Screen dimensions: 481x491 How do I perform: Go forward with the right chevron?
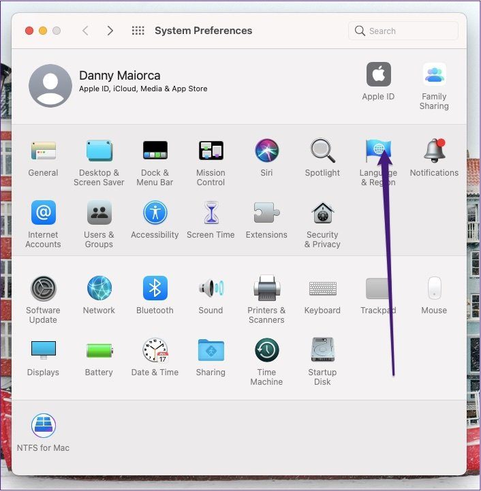tap(110, 31)
